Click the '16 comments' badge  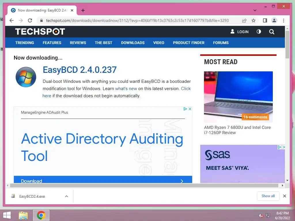point(255,117)
